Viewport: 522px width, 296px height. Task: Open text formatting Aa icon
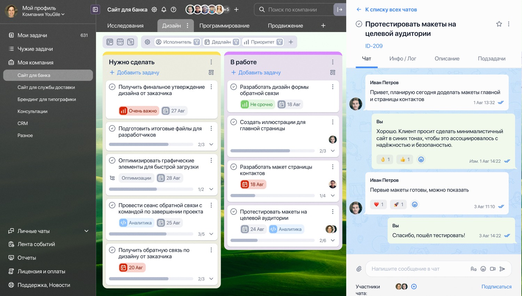pyautogui.click(x=473, y=269)
